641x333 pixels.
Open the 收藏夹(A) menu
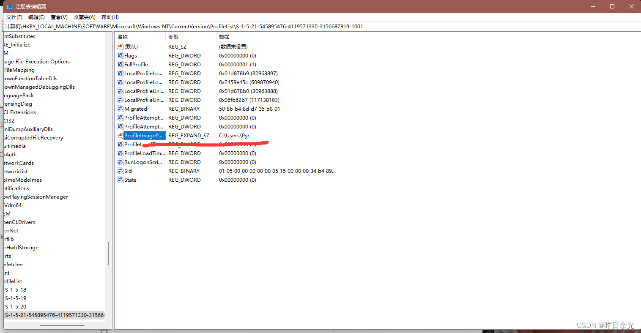[85, 17]
